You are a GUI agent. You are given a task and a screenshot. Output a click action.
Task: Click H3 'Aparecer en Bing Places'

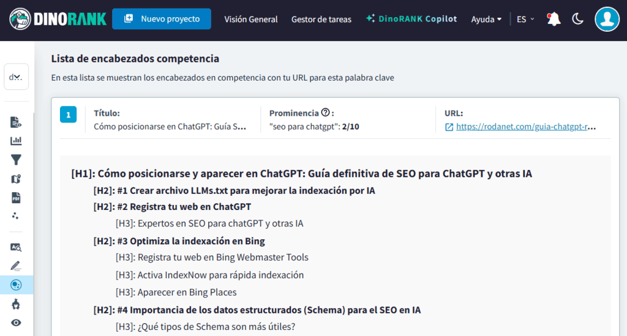[176, 292]
